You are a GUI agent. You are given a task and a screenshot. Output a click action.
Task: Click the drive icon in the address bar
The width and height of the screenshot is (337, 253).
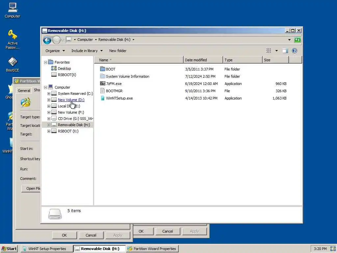coord(69,40)
